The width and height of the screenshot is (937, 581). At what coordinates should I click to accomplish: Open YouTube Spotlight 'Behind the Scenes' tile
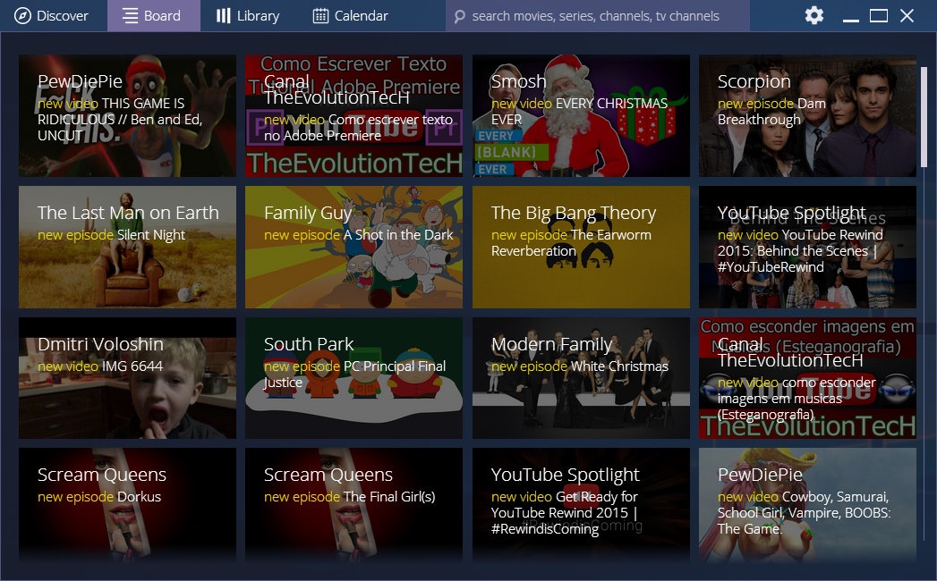(807, 248)
